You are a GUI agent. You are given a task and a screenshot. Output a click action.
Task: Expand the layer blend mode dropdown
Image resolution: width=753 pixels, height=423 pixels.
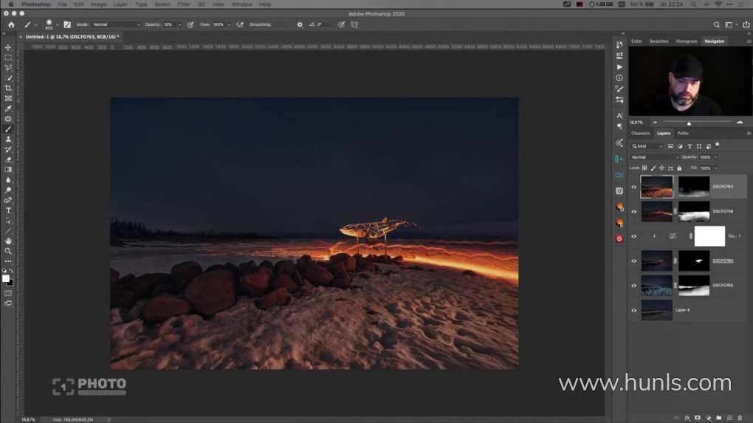[654, 157]
